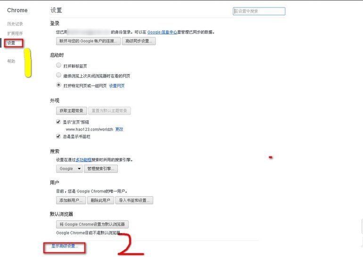Click 将 Google Chrome 设置为默认浏览器 button
Viewport: 363px width, 257px height.
pos(92,224)
